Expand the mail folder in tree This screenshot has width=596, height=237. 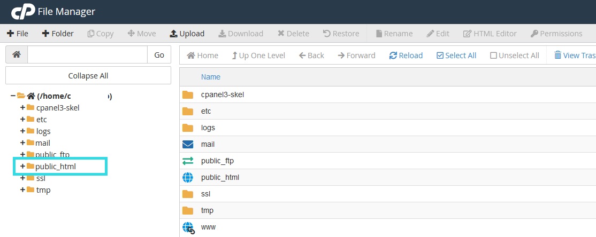pos(22,143)
